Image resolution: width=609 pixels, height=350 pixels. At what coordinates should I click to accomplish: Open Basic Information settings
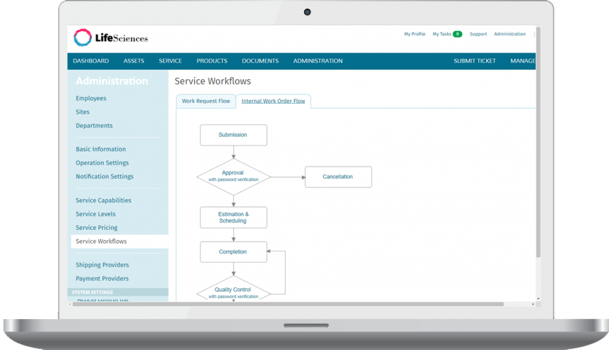click(x=101, y=149)
